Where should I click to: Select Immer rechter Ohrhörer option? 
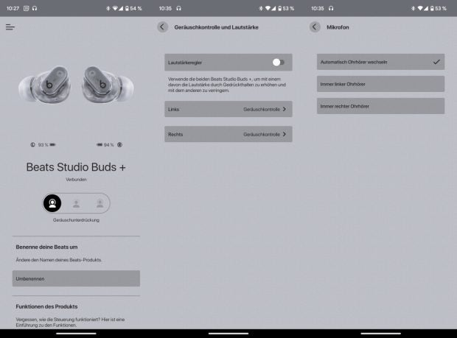tap(380, 106)
